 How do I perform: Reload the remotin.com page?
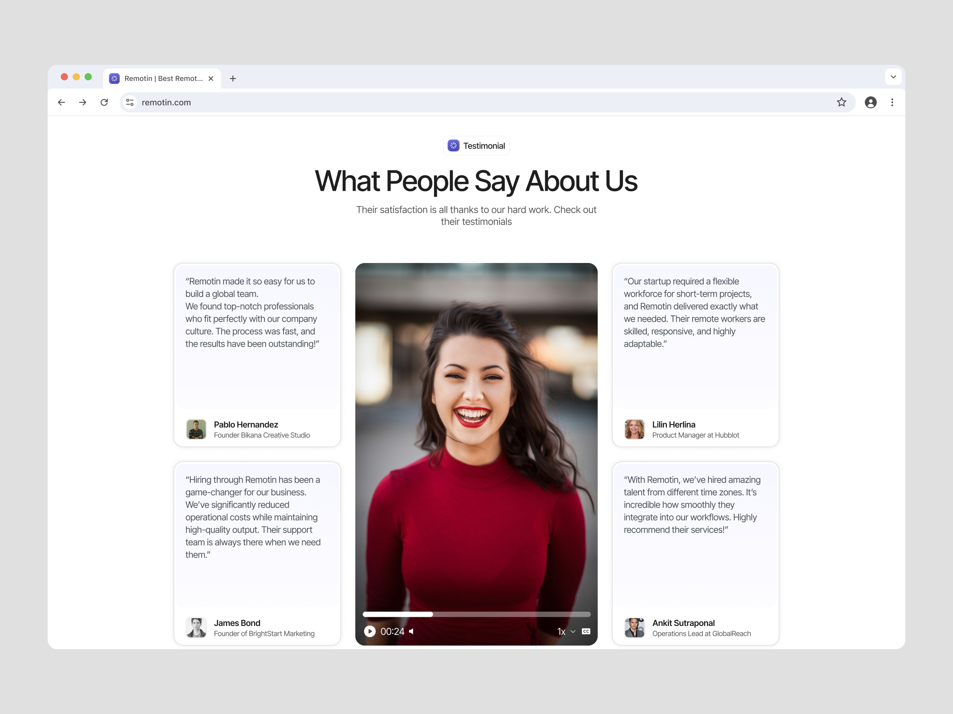tap(104, 102)
